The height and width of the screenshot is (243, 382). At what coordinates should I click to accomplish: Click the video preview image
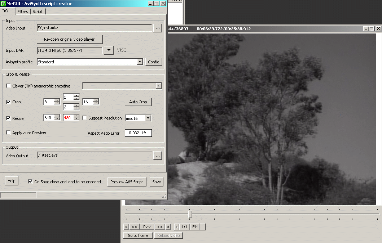[x=272, y=119]
